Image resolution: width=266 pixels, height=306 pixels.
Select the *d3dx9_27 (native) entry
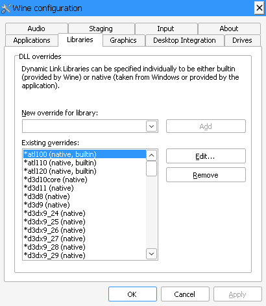click(84, 239)
